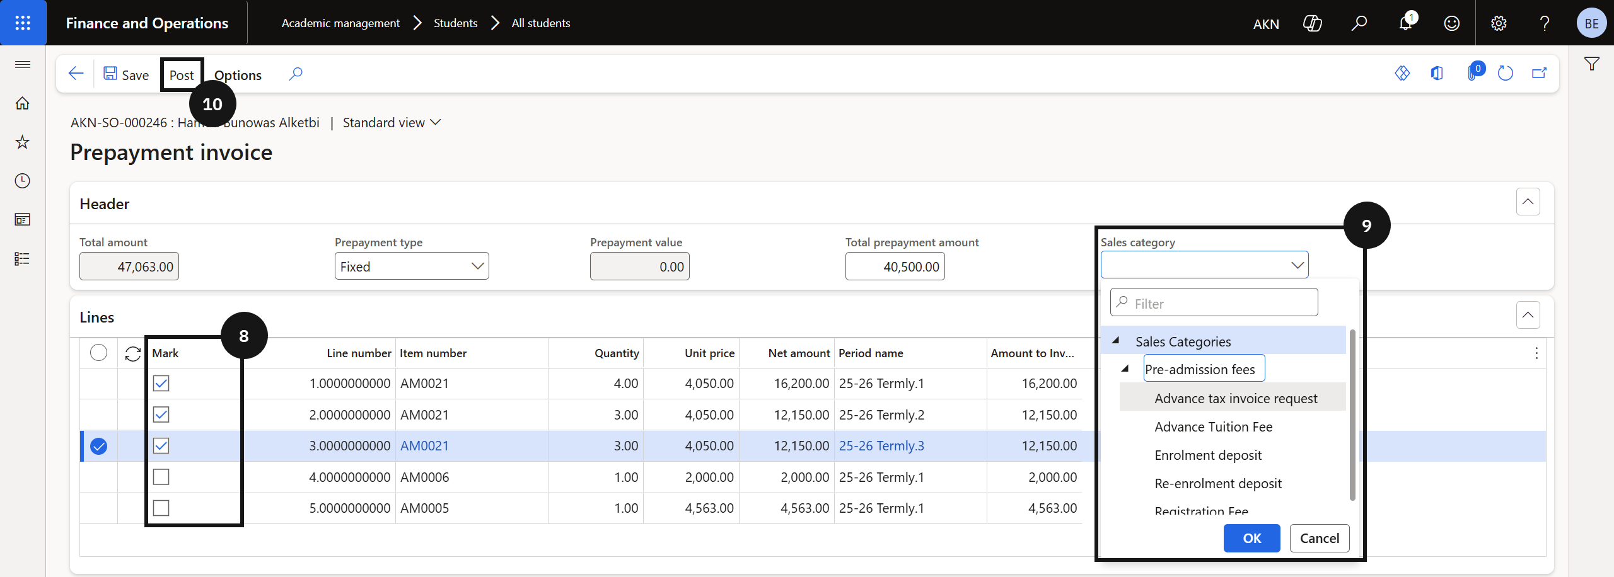1614x577 pixels.
Task: Click the Filter field in category dropdown
Action: [x=1214, y=302]
